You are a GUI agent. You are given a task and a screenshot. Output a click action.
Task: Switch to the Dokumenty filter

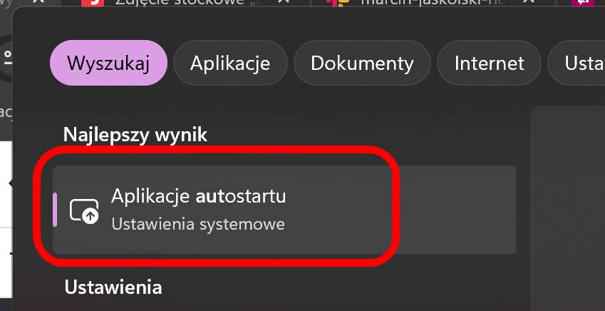click(x=362, y=63)
